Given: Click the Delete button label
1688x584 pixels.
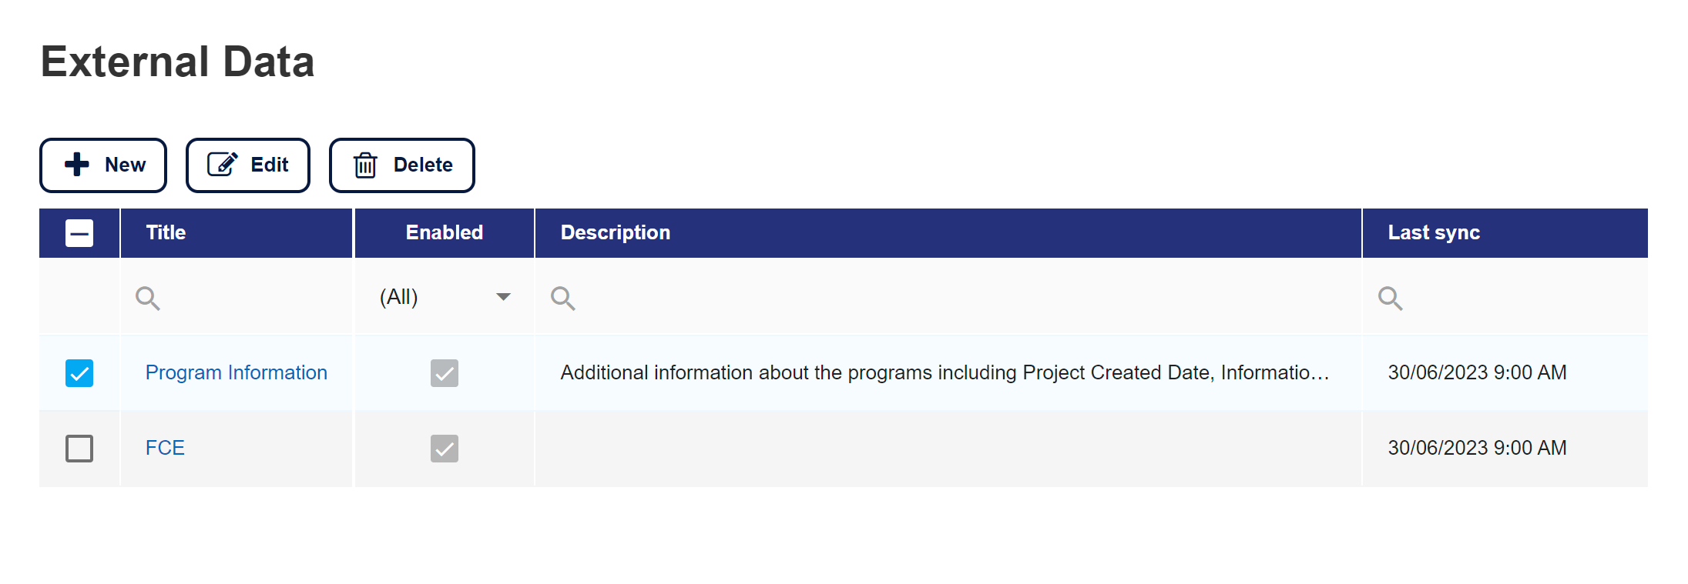Looking at the screenshot, I should [x=423, y=165].
